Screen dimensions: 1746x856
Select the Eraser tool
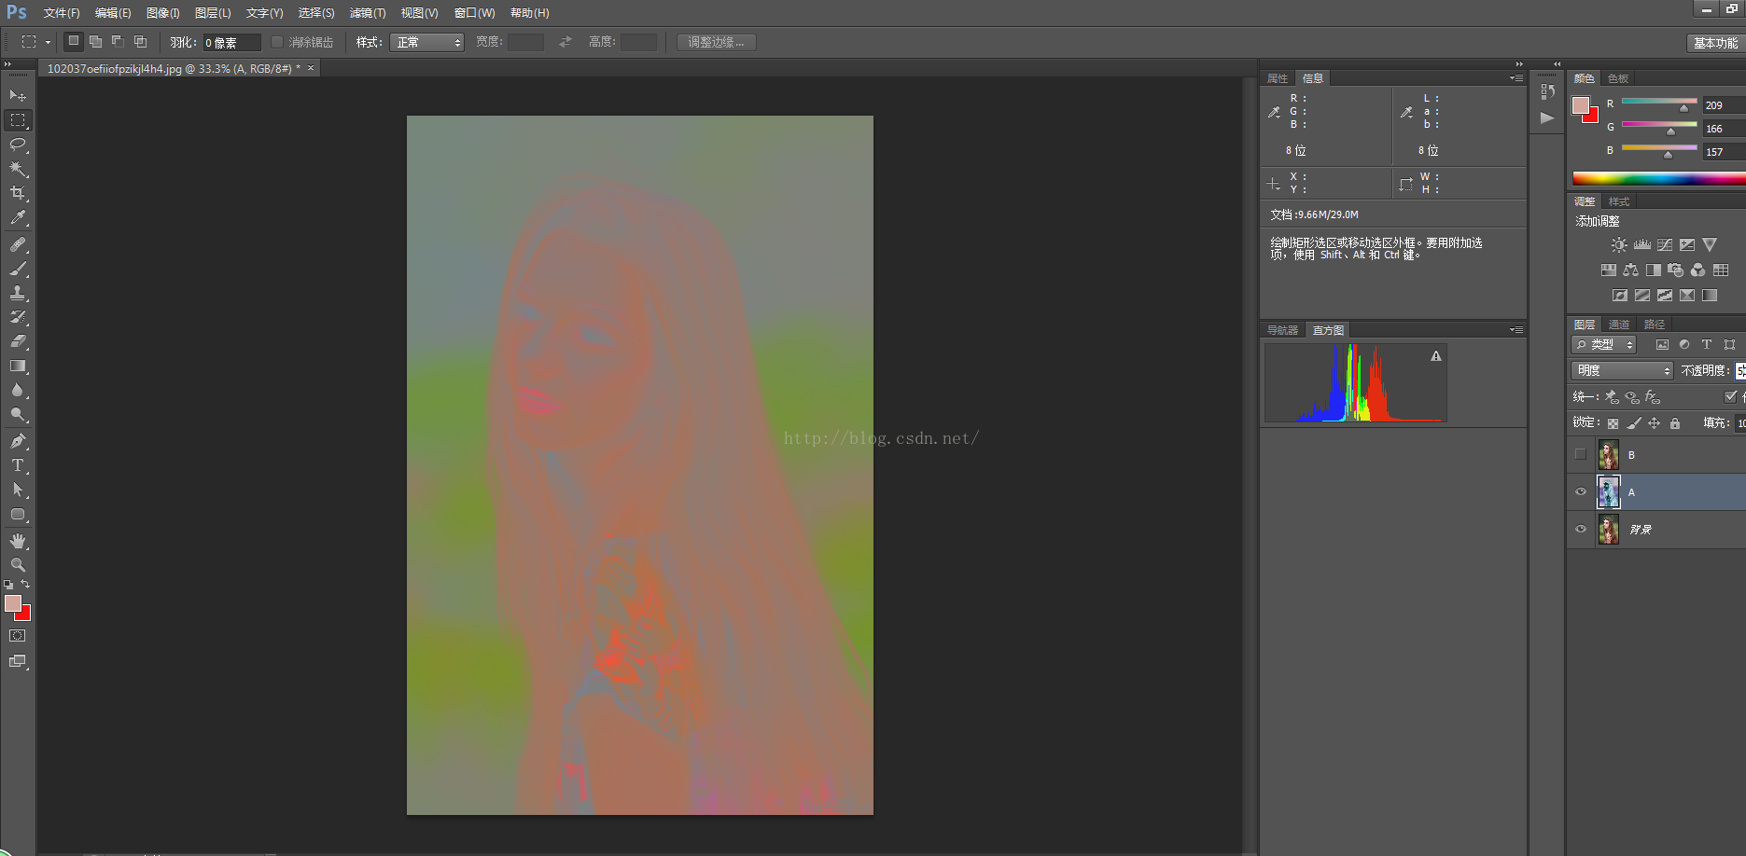click(18, 341)
